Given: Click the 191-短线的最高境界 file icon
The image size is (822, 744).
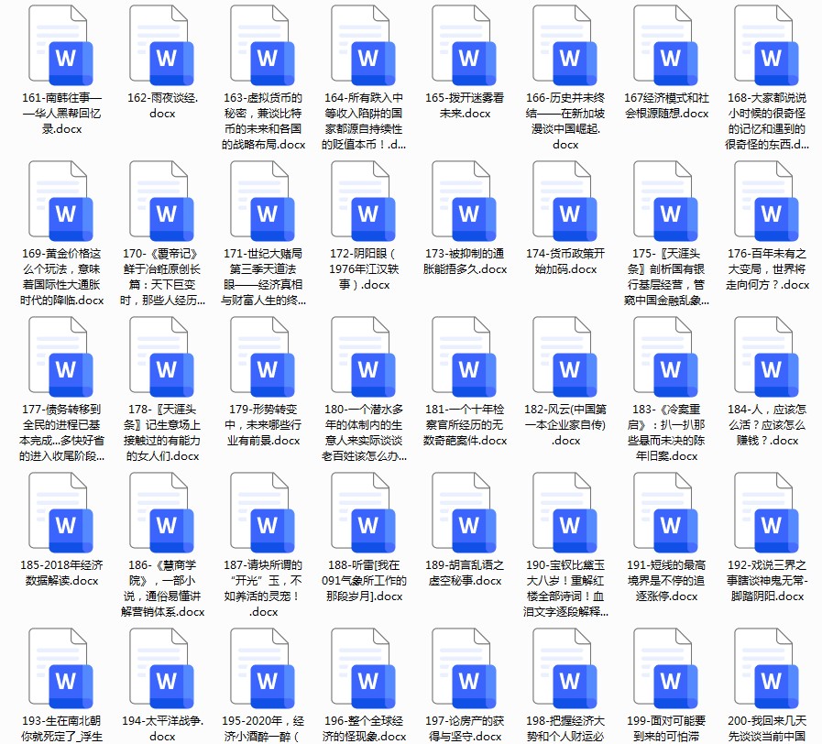Looking at the screenshot, I should point(666,512).
